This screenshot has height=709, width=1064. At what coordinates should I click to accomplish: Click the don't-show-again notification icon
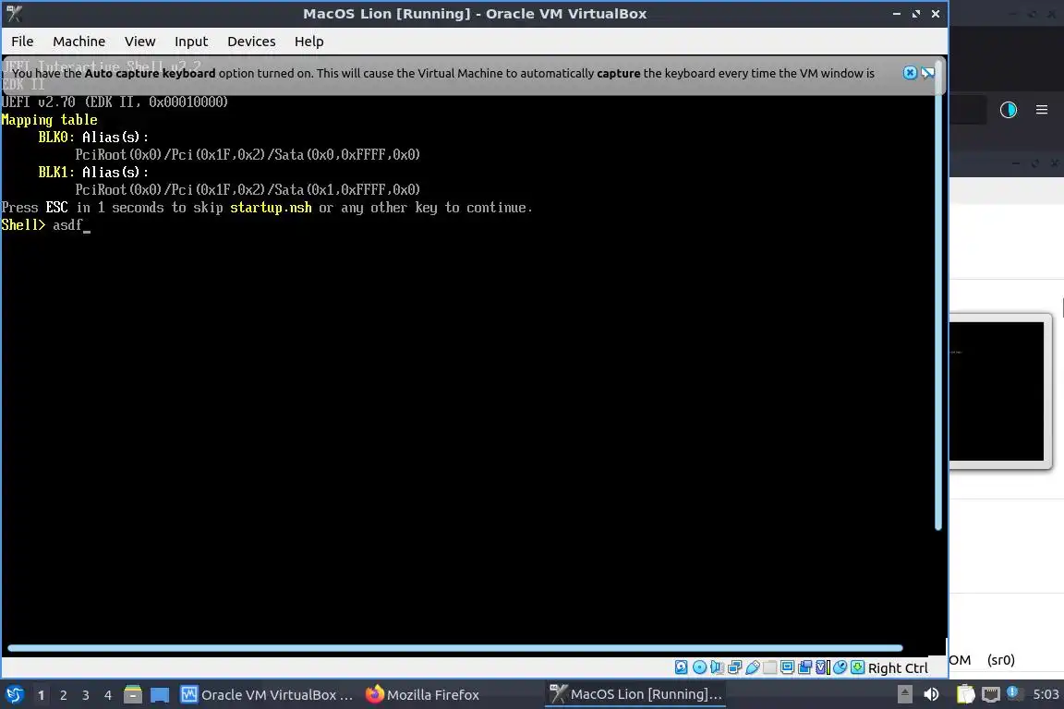(927, 73)
